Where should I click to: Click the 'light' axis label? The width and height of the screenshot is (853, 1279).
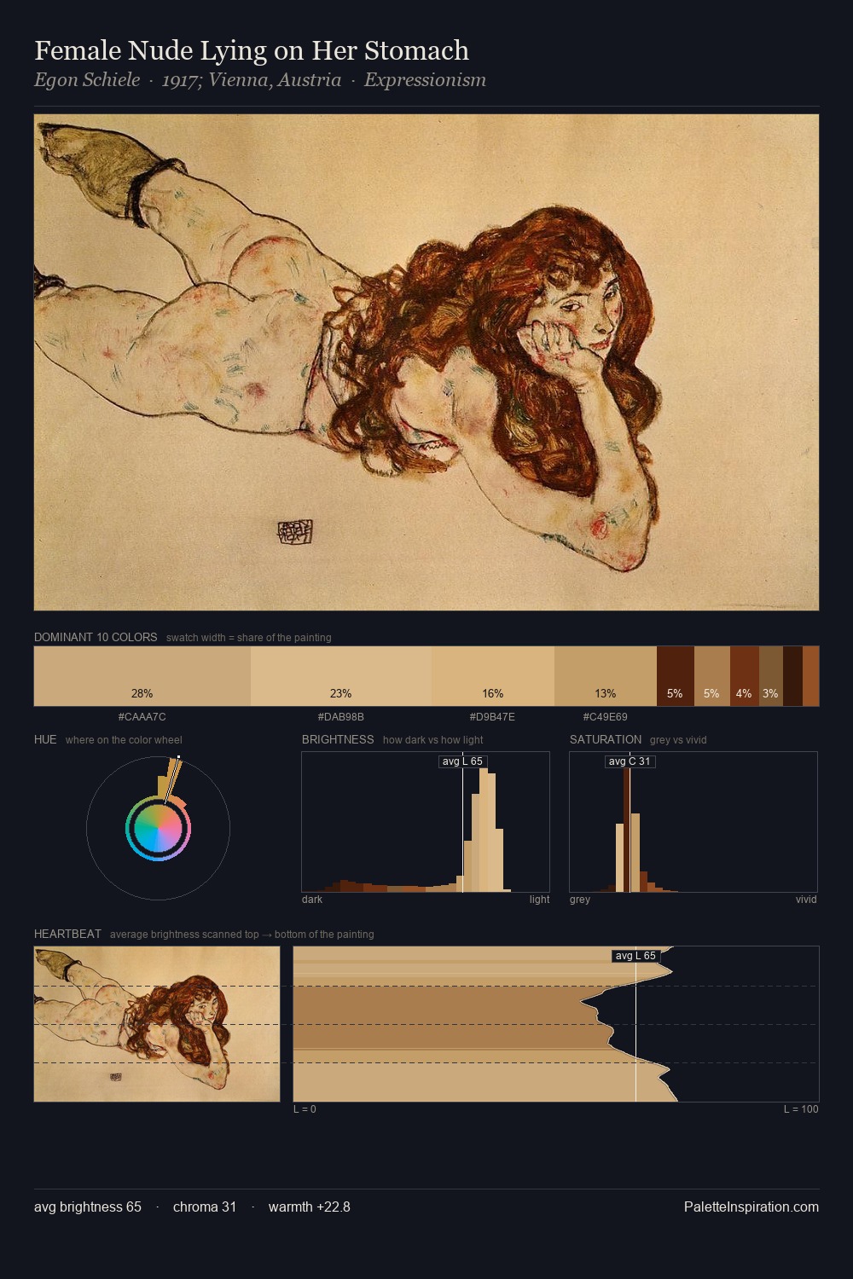[539, 900]
